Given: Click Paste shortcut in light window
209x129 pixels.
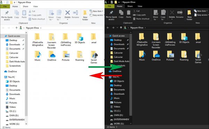Looking at the screenshot, I should 37,19.
